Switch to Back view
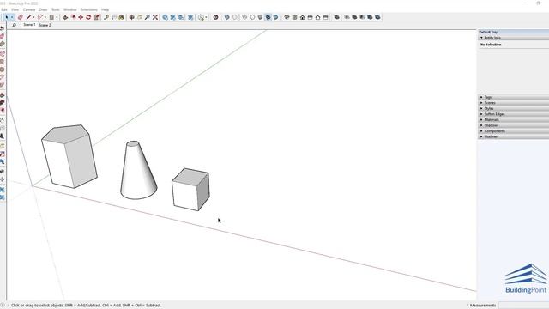 point(317,17)
